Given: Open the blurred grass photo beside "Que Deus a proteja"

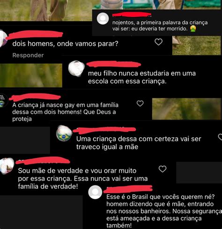Looking at the screenshot, I should pyautogui.click(x=186, y=109).
